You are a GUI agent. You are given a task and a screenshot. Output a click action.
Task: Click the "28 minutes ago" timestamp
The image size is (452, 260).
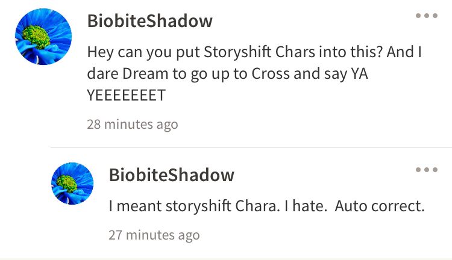pyautogui.click(x=133, y=125)
